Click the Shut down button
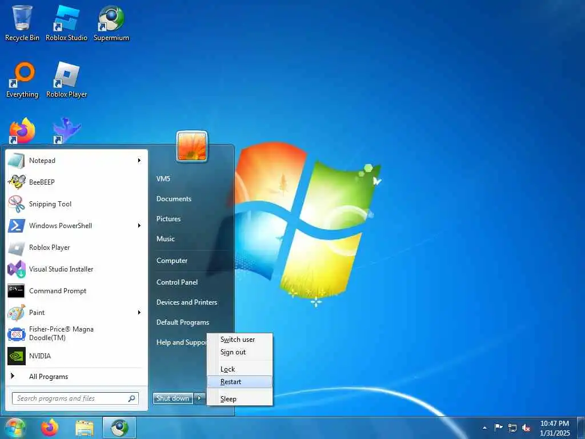Screen dimensions: 585x439 tap(173, 398)
